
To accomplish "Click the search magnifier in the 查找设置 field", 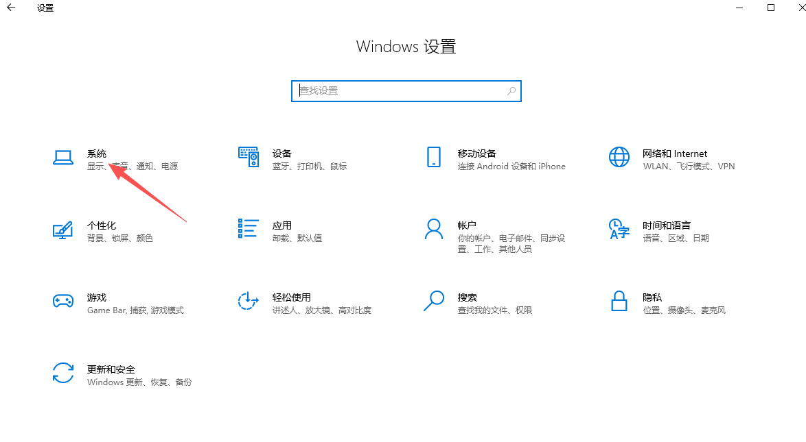I will [511, 90].
